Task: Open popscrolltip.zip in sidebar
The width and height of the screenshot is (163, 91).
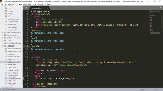Action: pyautogui.click(x=13, y=73)
